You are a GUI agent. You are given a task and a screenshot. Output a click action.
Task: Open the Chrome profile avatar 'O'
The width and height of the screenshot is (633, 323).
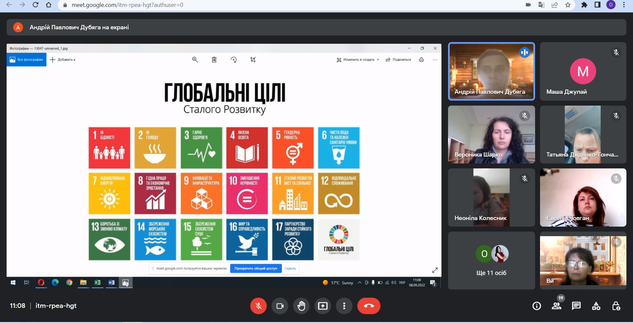coord(611,5)
